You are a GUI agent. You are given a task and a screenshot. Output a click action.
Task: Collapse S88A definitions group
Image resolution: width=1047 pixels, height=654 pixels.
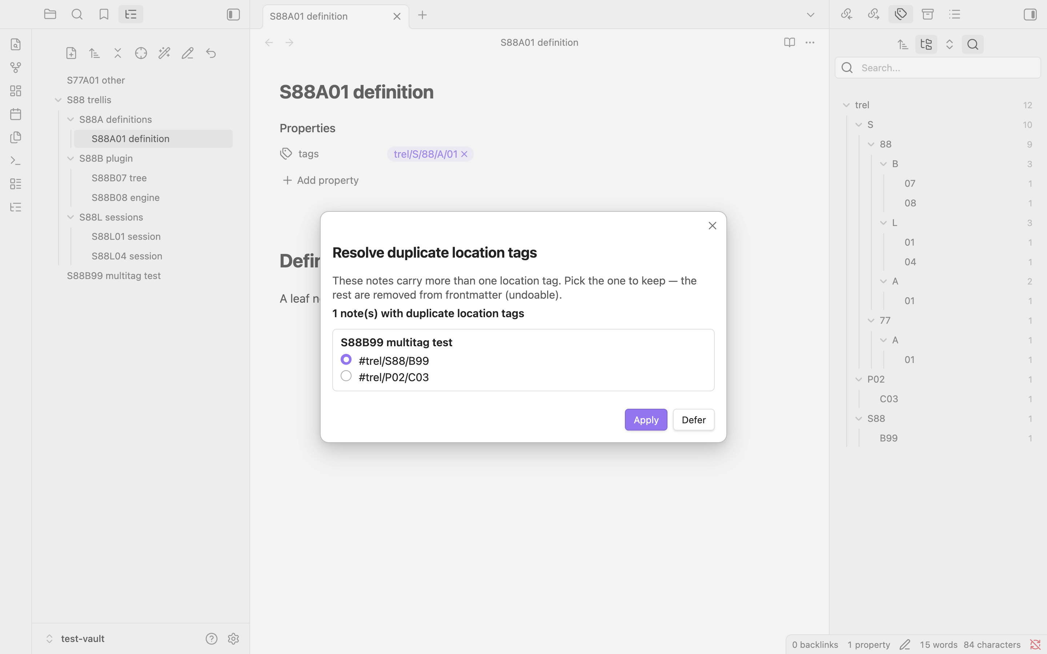pyautogui.click(x=71, y=120)
